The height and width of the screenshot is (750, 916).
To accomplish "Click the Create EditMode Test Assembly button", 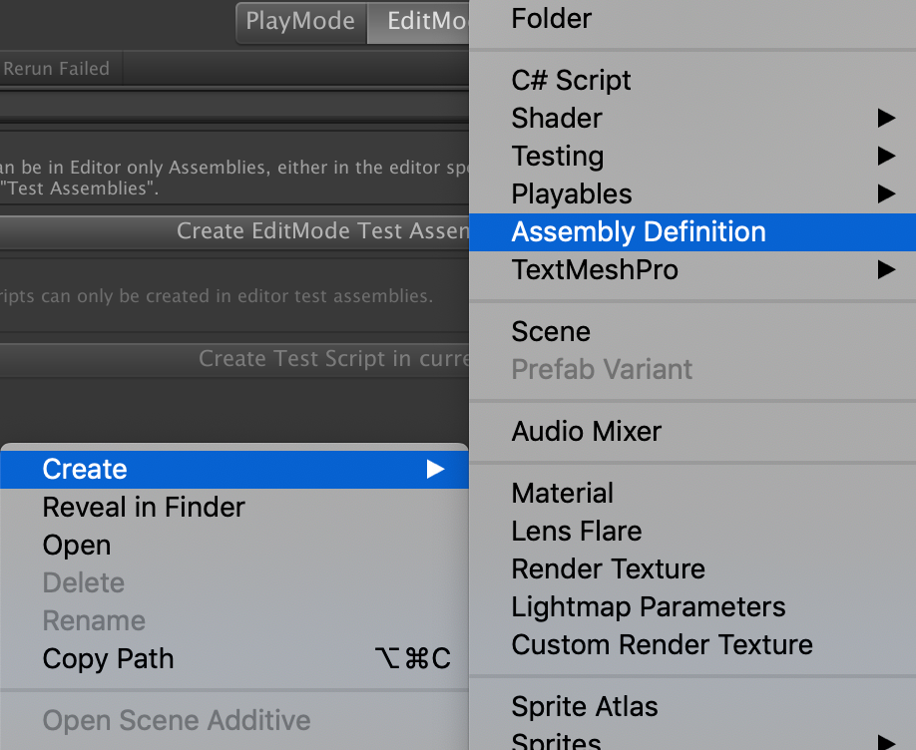I will point(321,229).
